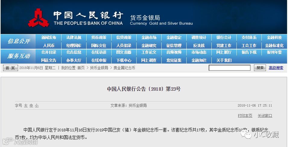The width and height of the screenshot is (288, 147).
Task: Open 公开目录 under 服务互动
Action: click(49, 52)
